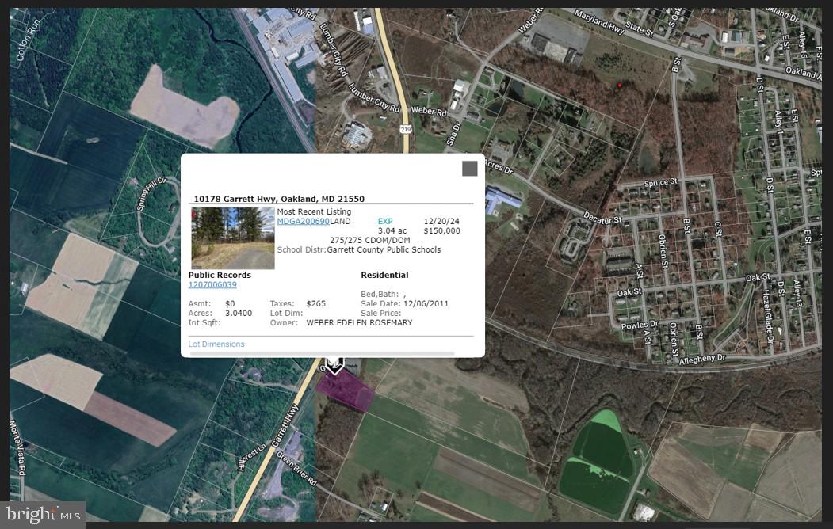
Task: Click the blue-roofed building on map
Action: (503, 201)
